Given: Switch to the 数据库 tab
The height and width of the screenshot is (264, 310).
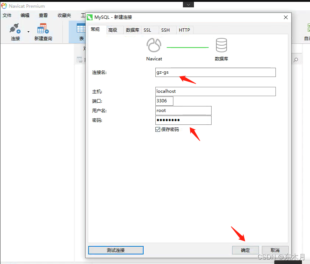Looking at the screenshot, I should tap(133, 30).
